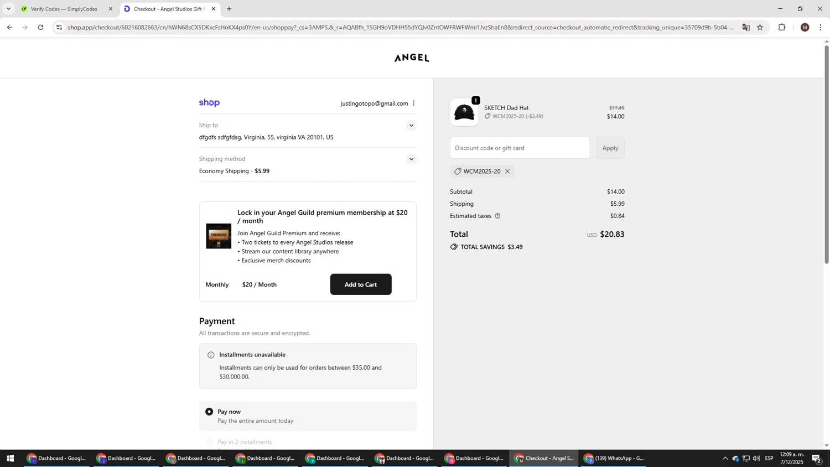Viewport: 830px width, 467px height.
Task: Open the Chrome profile avatar
Action: point(805,27)
